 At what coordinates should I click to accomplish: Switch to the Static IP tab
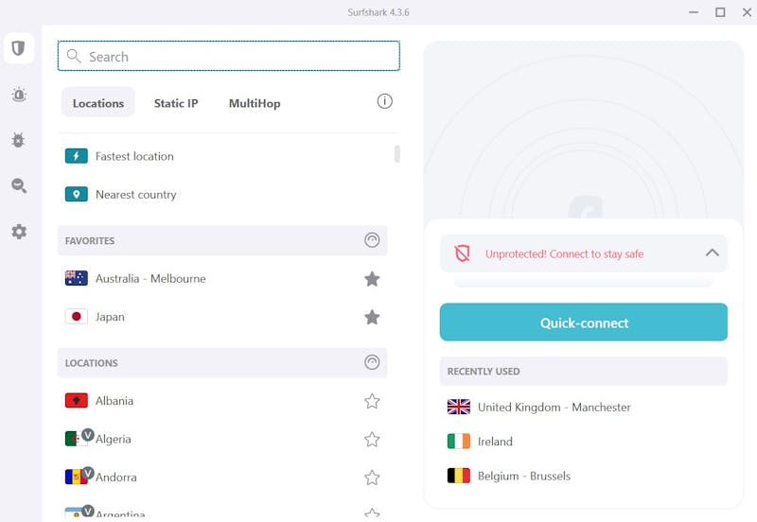point(176,103)
